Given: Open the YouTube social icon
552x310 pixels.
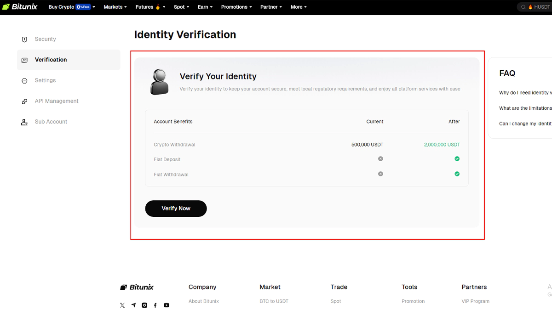Looking at the screenshot, I should click(167, 305).
